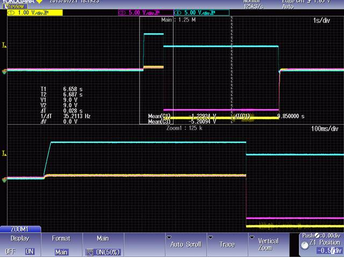Click the Mean(C1) measurement label
Image resolution: width=344 pixels, height=258 pixels.
[x=159, y=116]
